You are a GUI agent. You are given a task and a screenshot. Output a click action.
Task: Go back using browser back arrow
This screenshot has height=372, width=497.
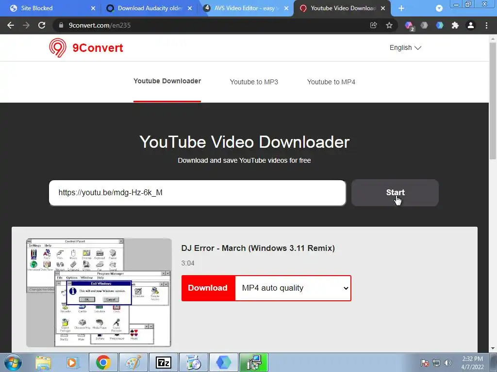pyautogui.click(x=11, y=25)
